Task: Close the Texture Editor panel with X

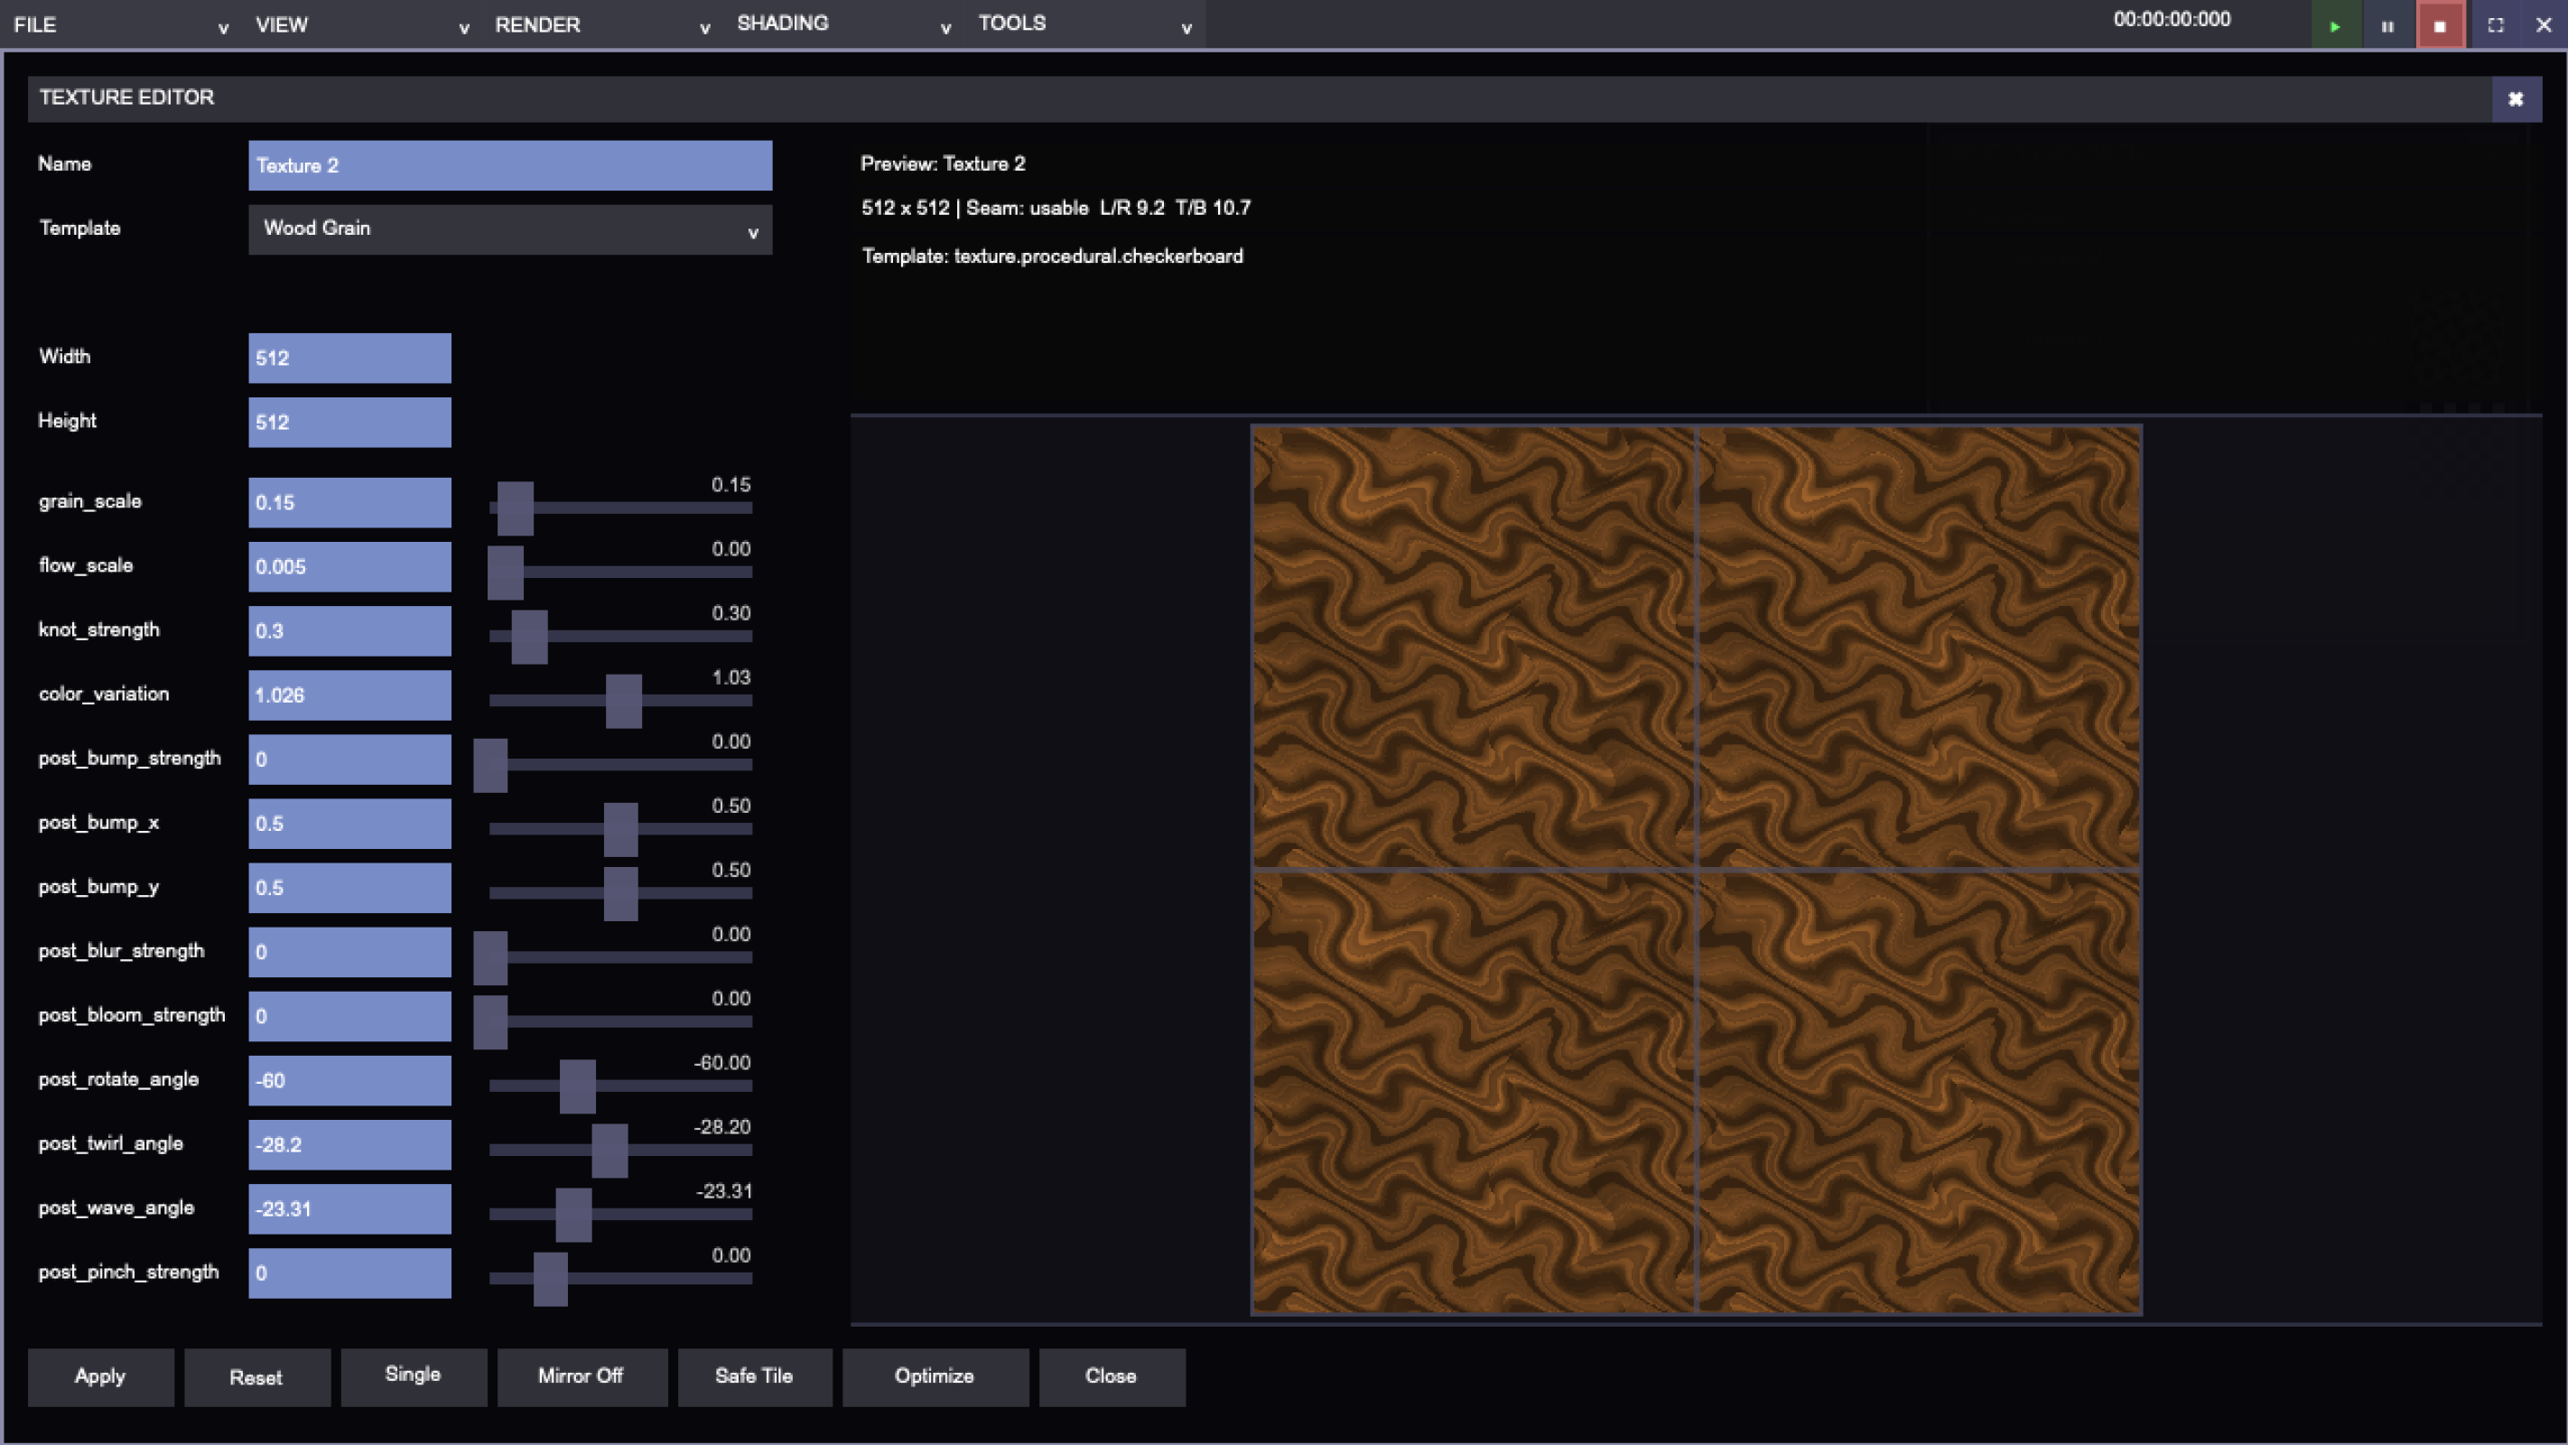Action: 2515,98
